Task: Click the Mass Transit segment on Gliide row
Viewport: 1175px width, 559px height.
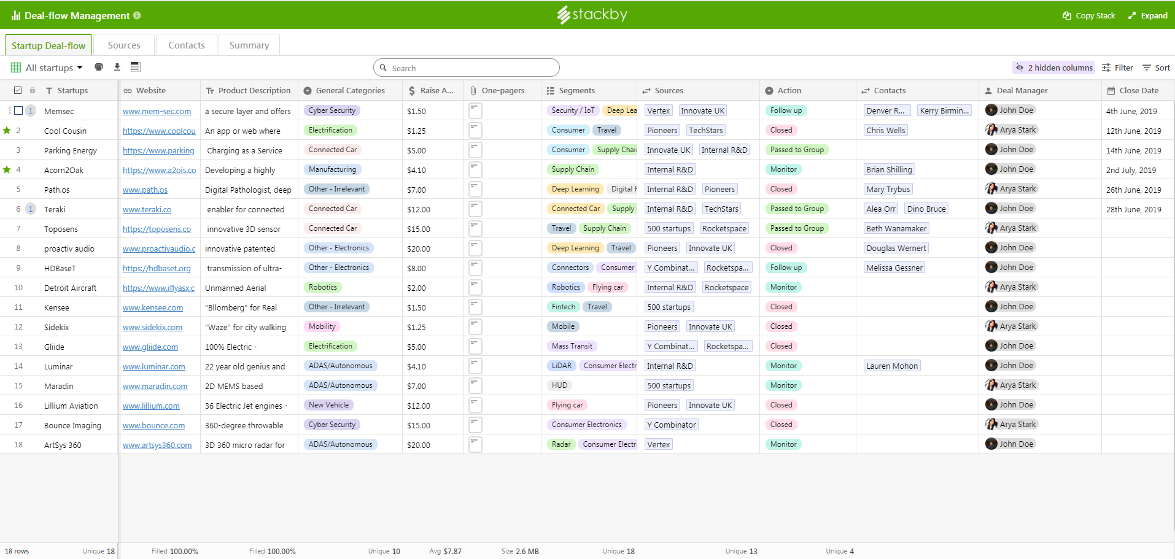Action: coord(572,346)
